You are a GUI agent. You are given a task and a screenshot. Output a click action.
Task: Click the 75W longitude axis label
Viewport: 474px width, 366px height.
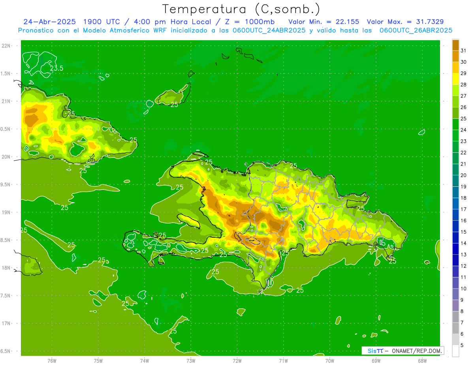[98, 361]
